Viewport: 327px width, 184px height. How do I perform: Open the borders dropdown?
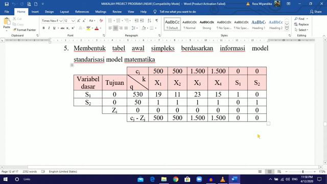pos(155,28)
